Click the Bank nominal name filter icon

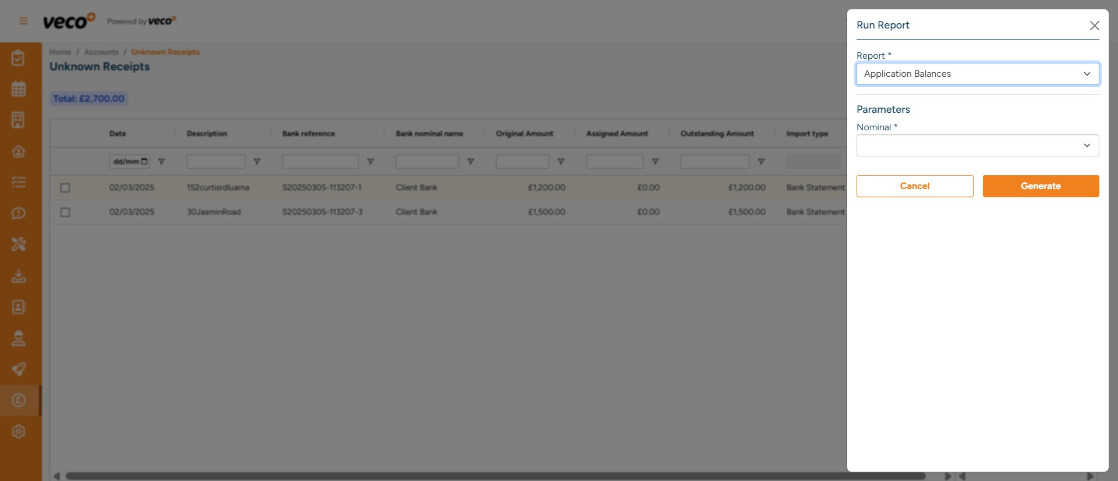coord(470,162)
